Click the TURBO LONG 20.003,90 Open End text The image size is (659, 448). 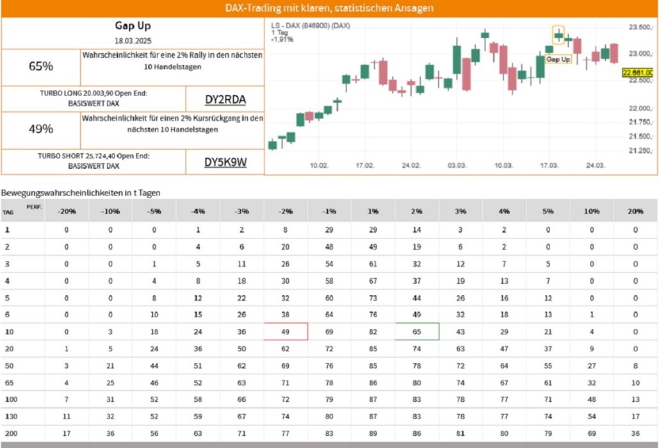[x=93, y=93]
